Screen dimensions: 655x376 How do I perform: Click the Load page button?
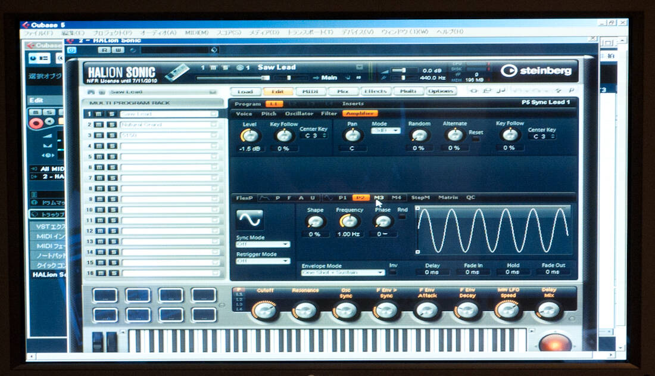[x=245, y=92]
